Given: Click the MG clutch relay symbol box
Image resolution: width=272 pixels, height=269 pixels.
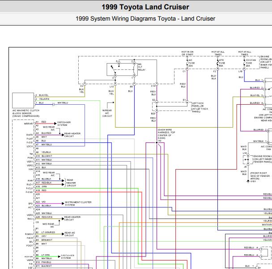Looking at the screenshot, I should 122,69.
